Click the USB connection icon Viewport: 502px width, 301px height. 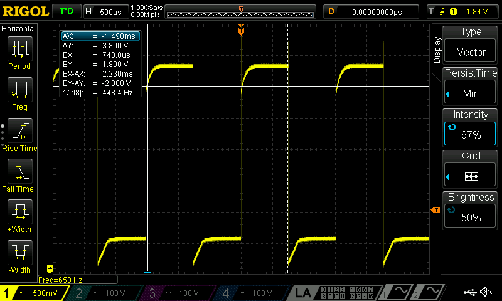pos(470,292)
